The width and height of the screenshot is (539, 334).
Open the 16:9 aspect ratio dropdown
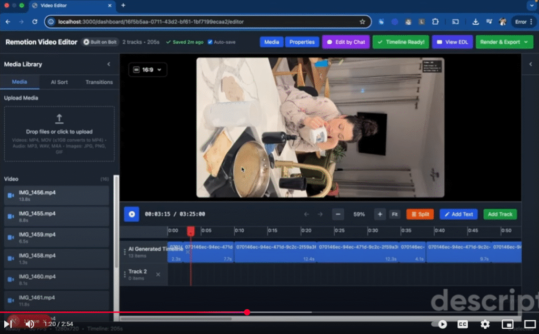click(x=147, y=70)
